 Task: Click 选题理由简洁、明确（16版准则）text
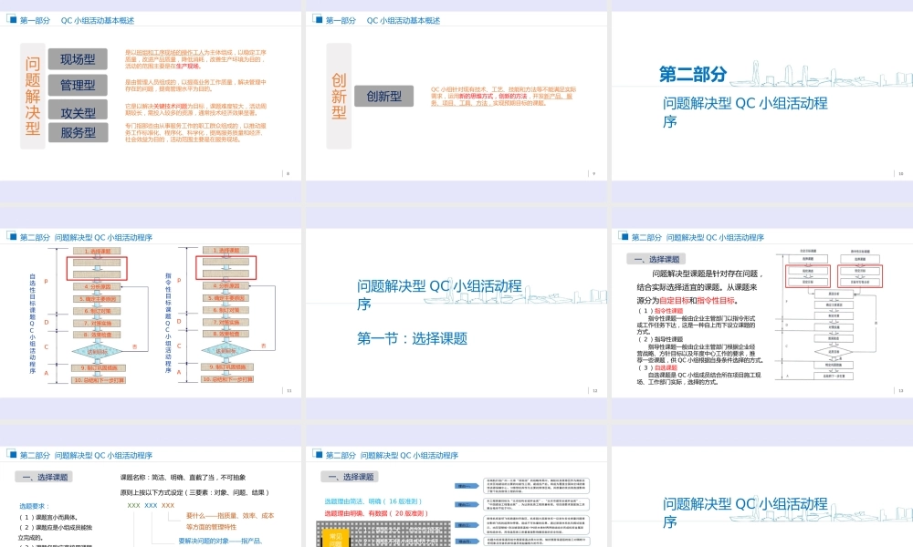[x=373, y=501]
